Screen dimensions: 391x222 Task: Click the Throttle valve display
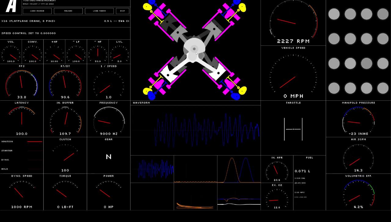(293, 129)
